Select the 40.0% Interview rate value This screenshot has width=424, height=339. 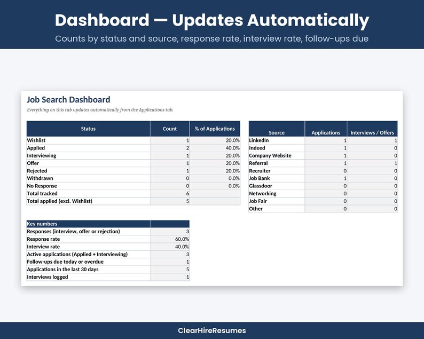pyautogui.click(x=170, y=247)
